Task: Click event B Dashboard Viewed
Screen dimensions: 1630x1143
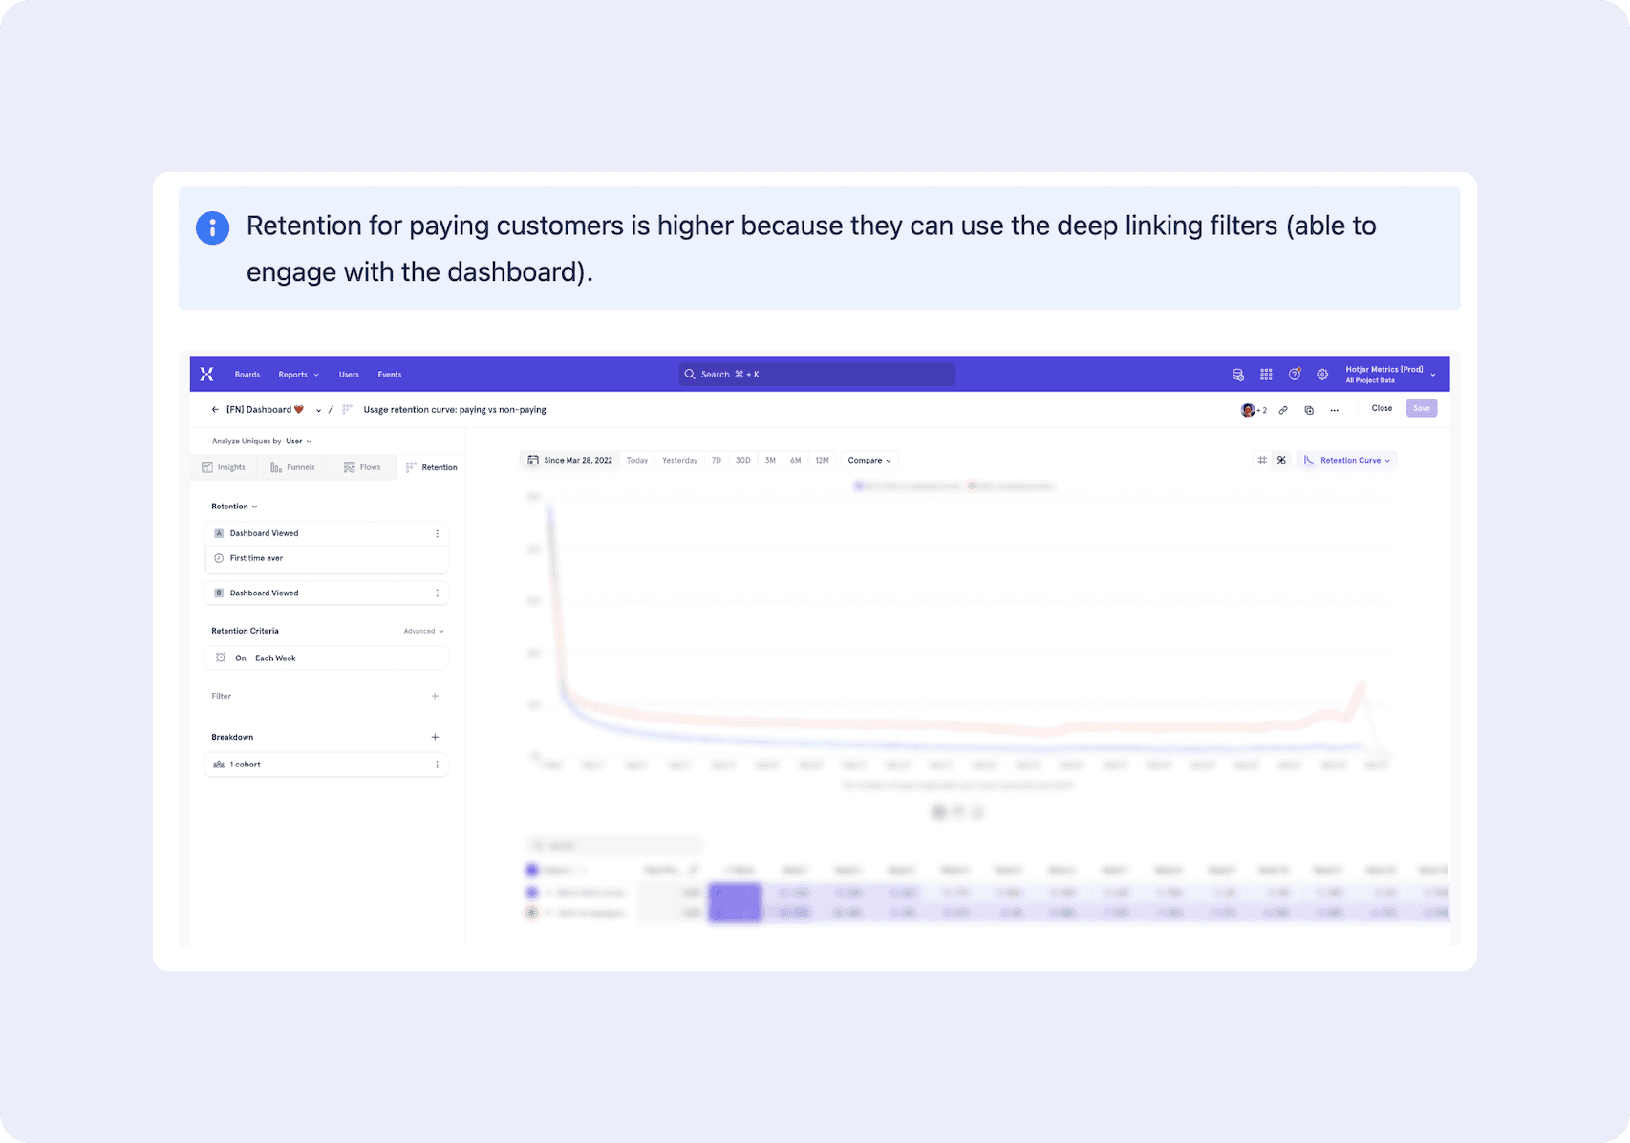Action: [326, 593]
